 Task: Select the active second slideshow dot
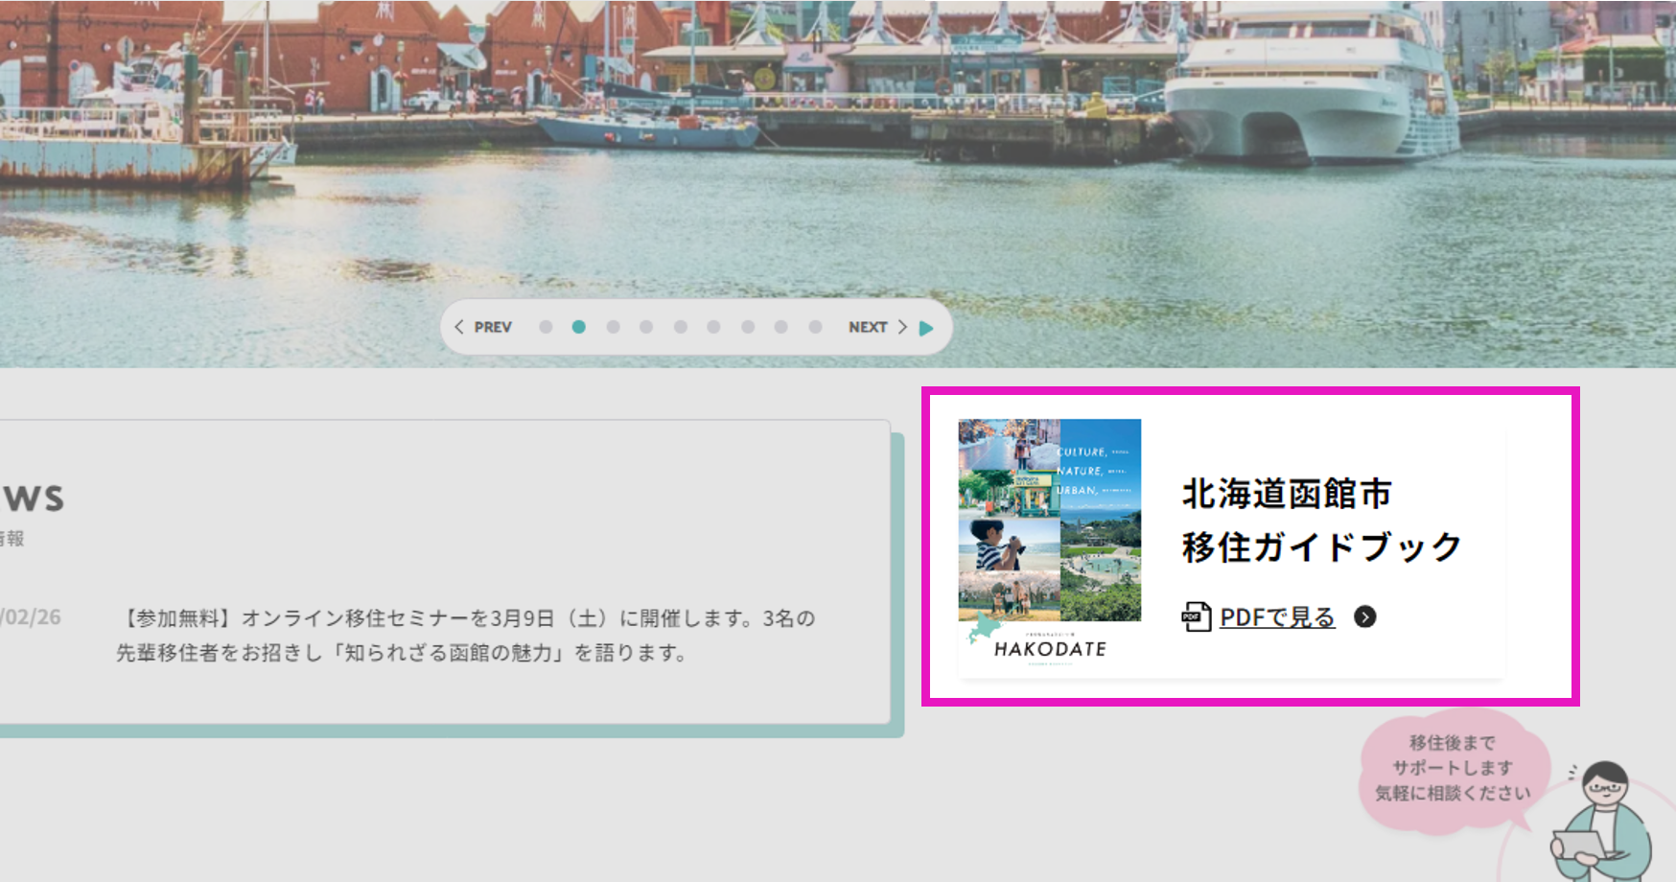pos(579,327)
